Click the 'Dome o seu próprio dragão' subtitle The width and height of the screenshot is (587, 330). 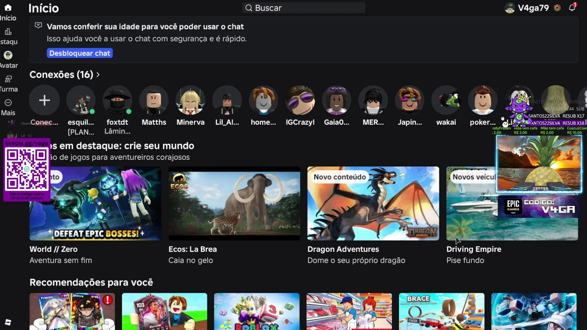pyautogui.click(x=356, y=260)
